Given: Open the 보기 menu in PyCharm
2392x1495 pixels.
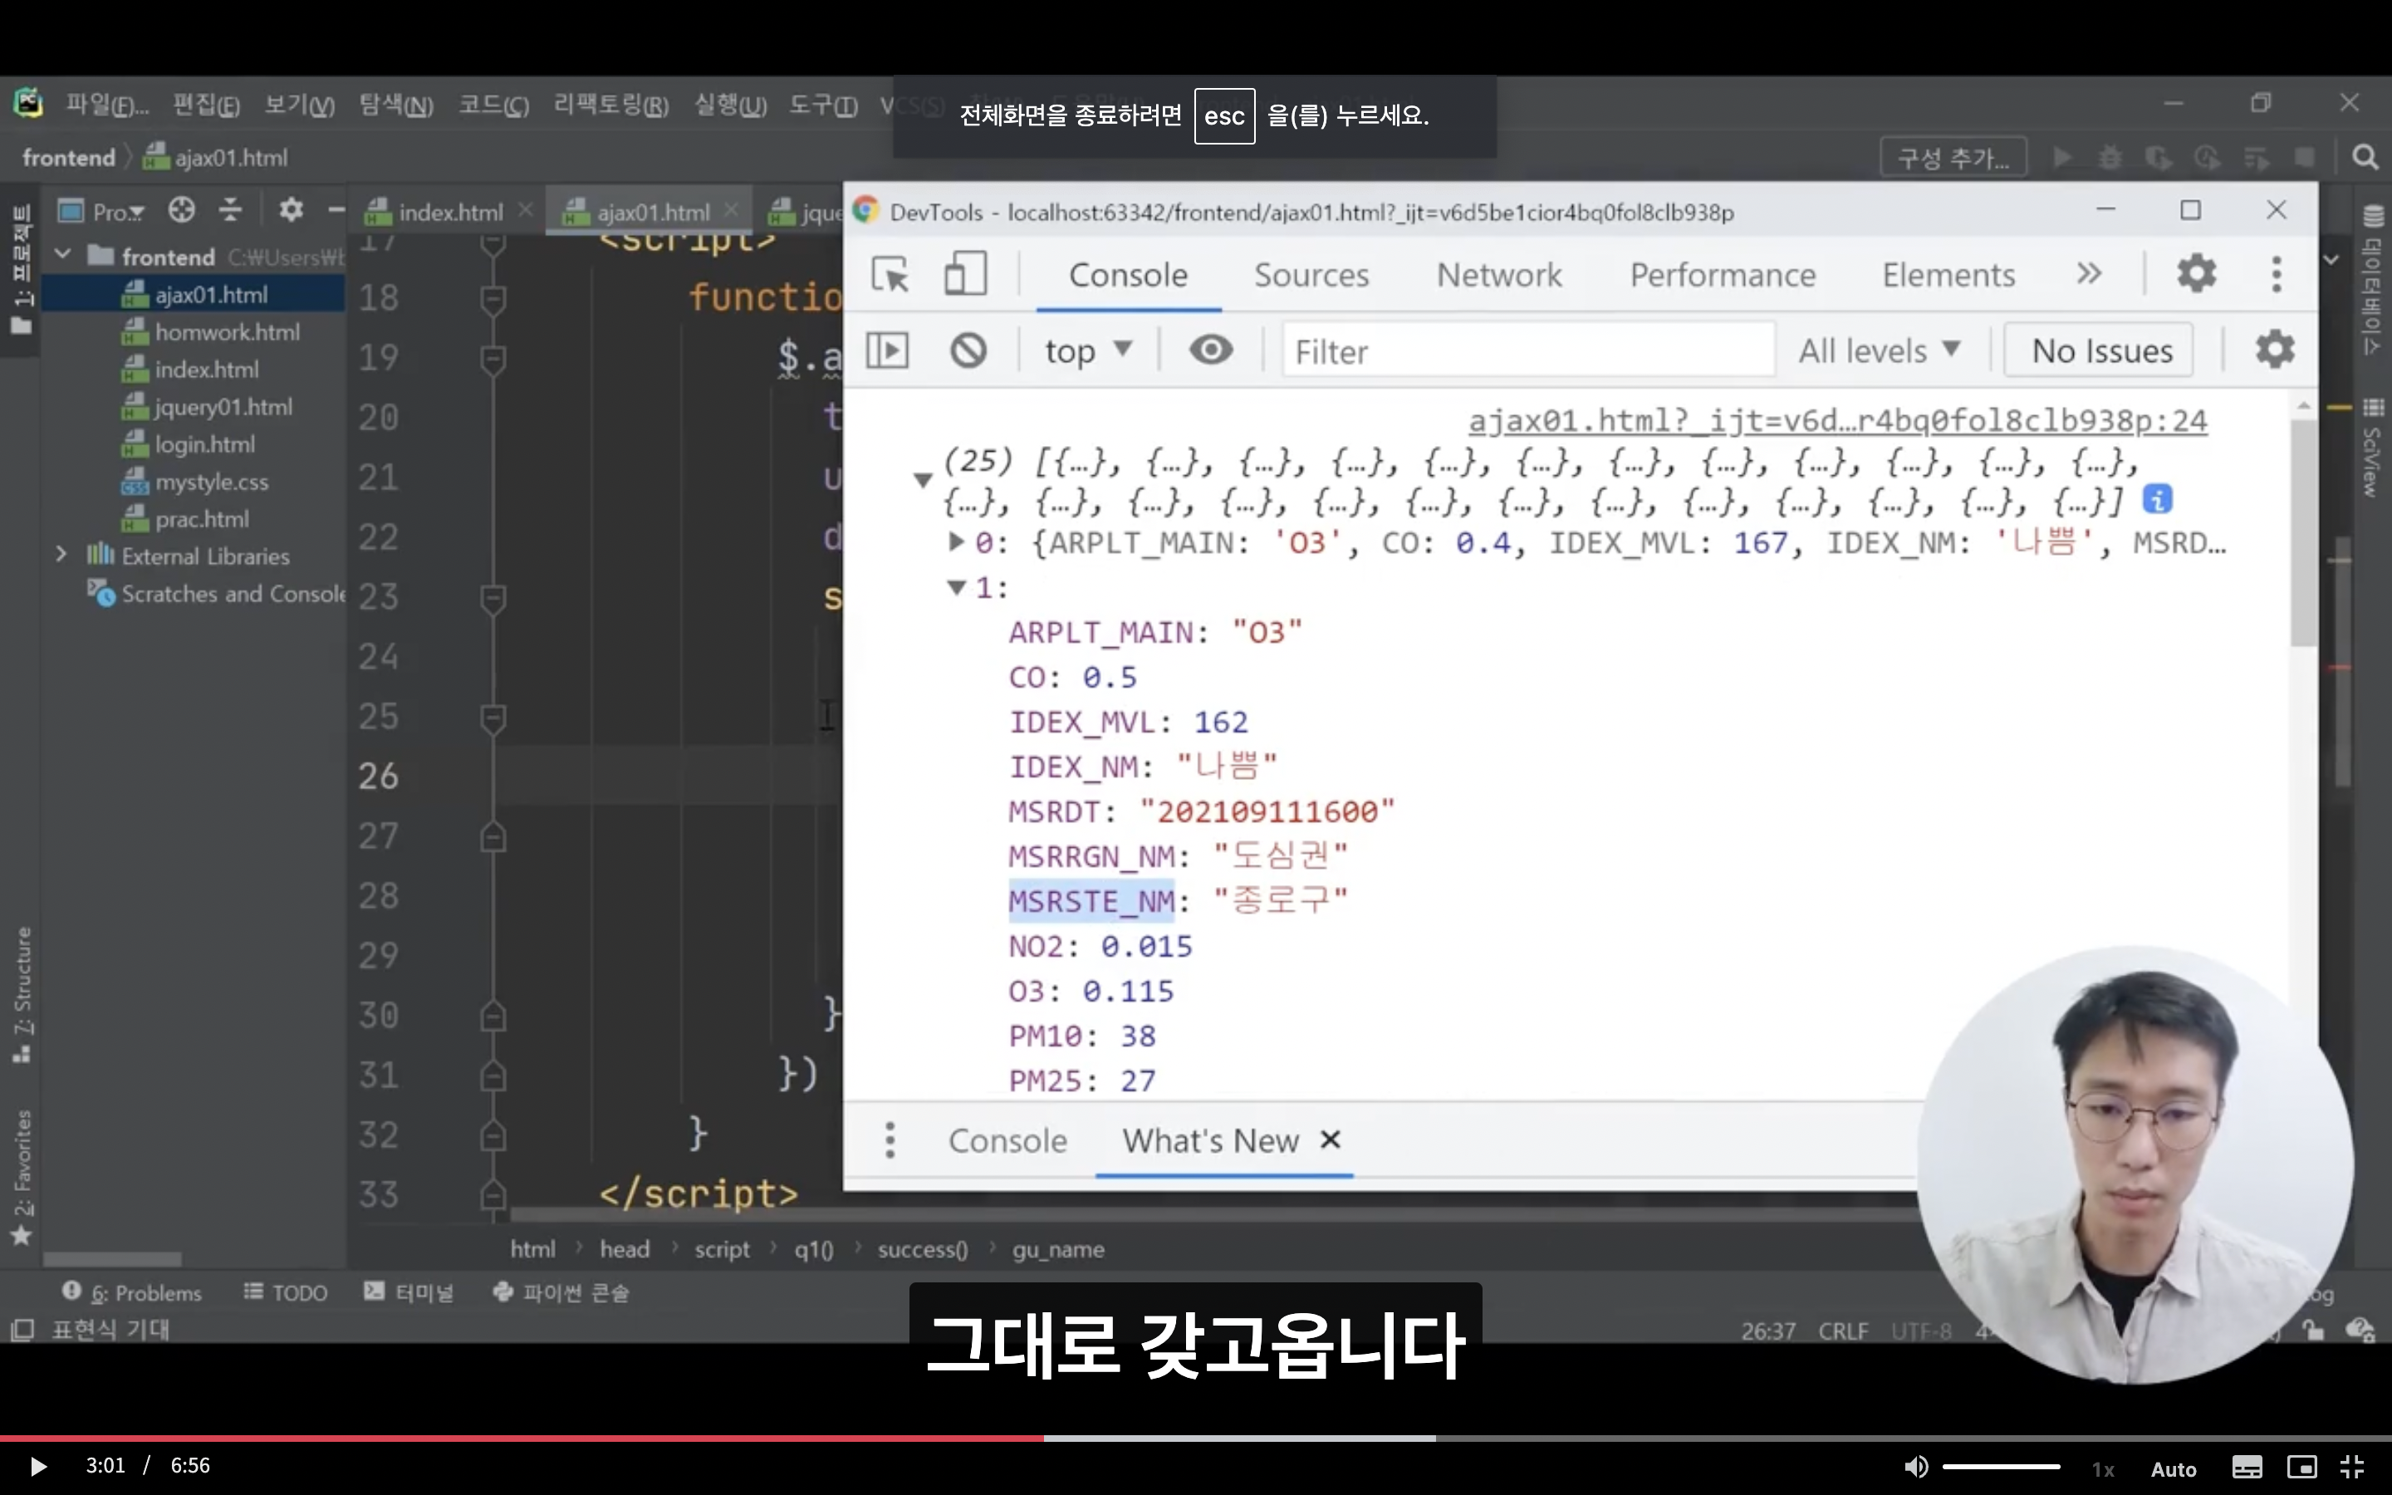Looking at the screenshot, I should click(298, 105).
